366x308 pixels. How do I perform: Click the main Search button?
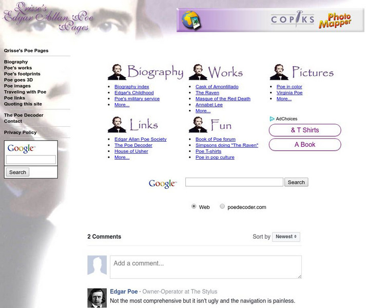(296, 182)
